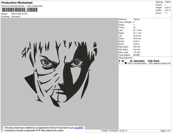Click the 'Brand' column header

(157, 61)
